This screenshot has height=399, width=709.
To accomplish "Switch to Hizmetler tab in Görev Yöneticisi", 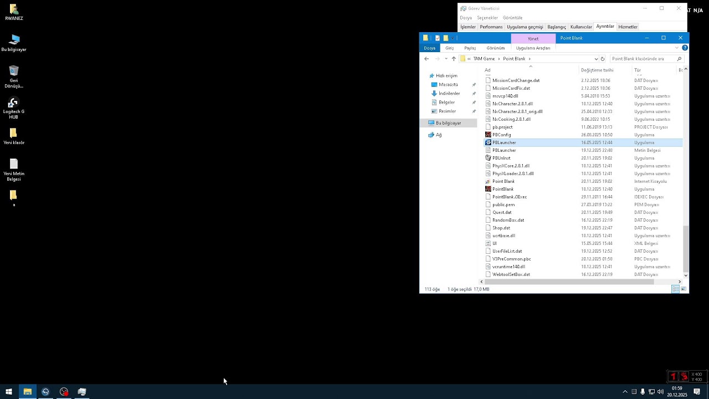I will point(628,27).
